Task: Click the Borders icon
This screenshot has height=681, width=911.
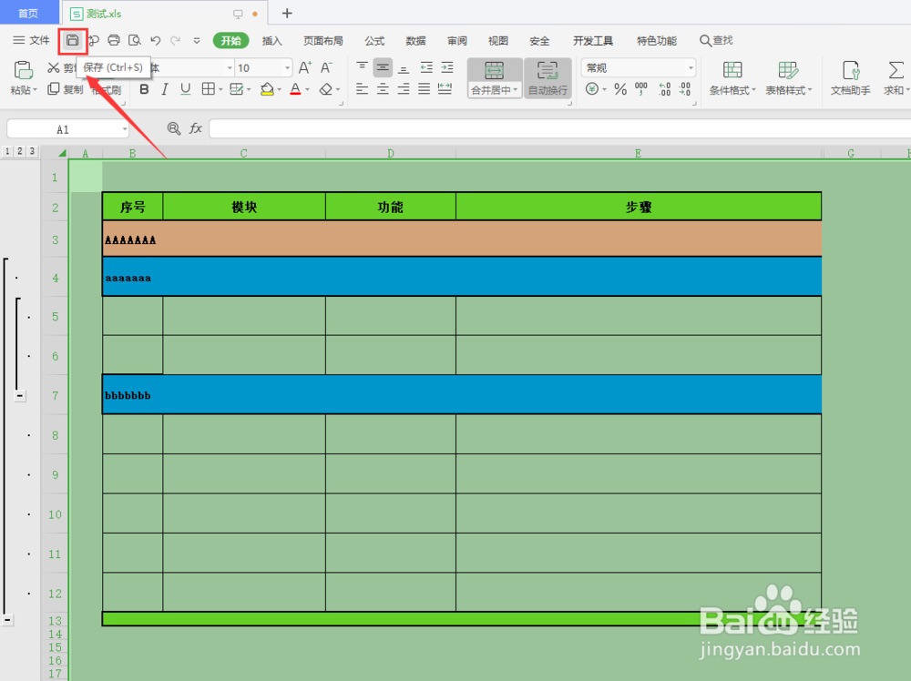Action: [208, 89]
